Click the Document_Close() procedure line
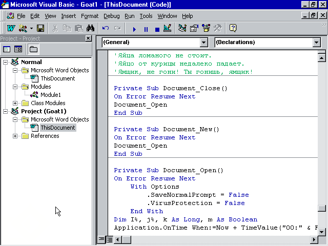Viewport: 328px width, 246px height. tap(171, 88)
